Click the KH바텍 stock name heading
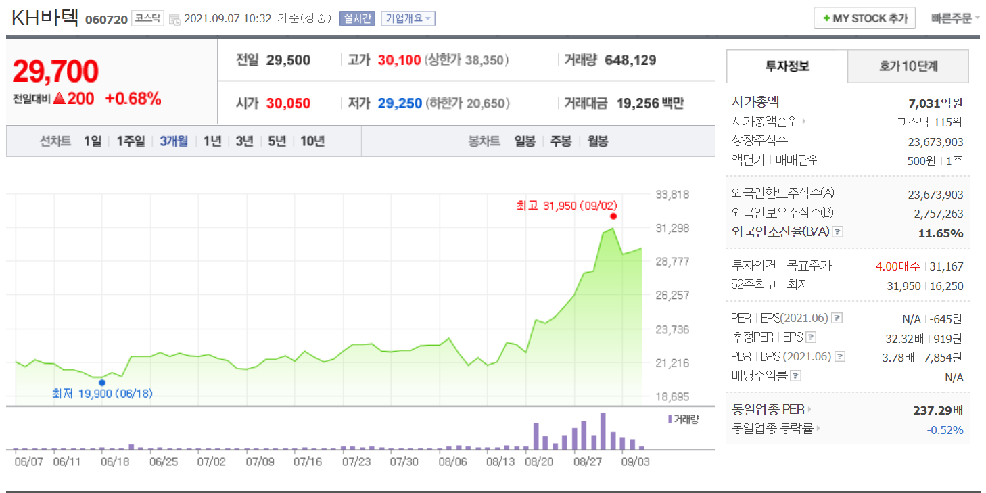Screen dimensions: 986x493 [45, 17]
